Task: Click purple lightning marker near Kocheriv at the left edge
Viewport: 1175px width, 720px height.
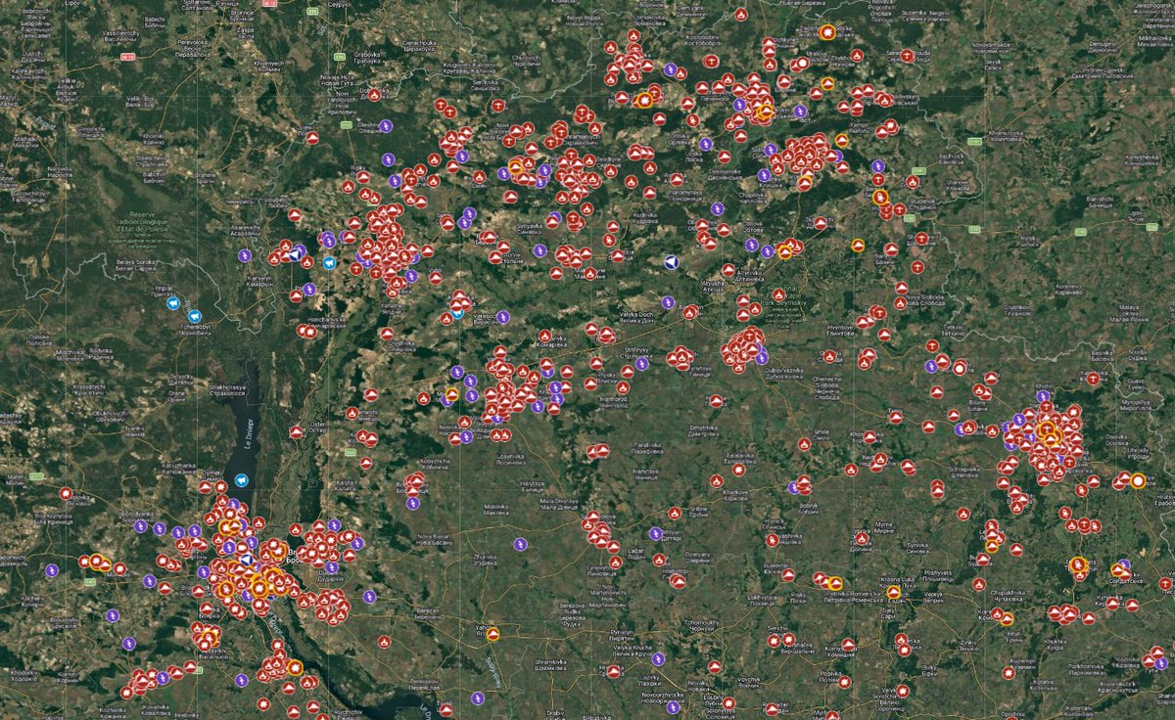Action: pyautogui.click(x=51, y=570)
